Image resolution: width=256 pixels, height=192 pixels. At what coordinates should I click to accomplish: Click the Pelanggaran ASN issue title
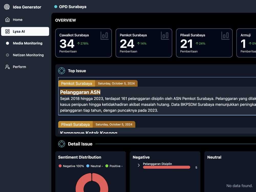coord(80,92)
